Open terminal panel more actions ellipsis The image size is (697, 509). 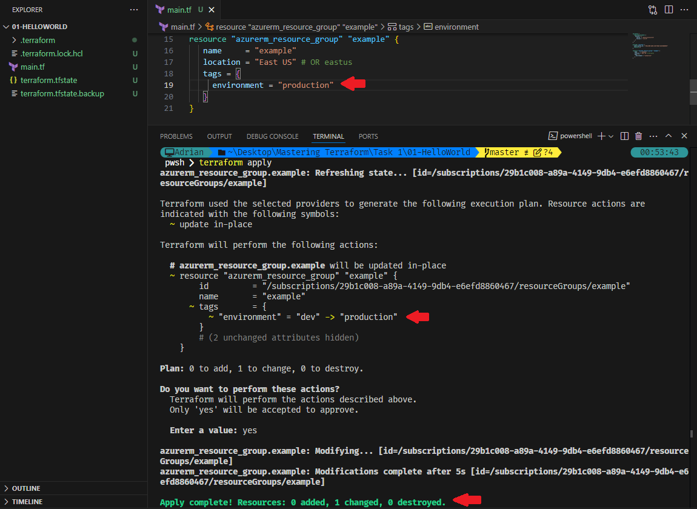pyautogui.click(x=653, y=136)
